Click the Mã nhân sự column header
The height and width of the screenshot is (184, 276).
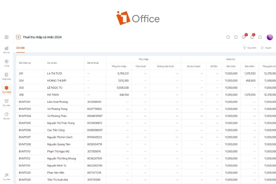point(25,63)
